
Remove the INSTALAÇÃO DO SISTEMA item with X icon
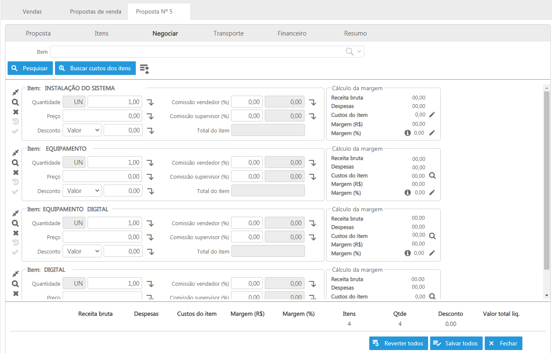[16, 112]
